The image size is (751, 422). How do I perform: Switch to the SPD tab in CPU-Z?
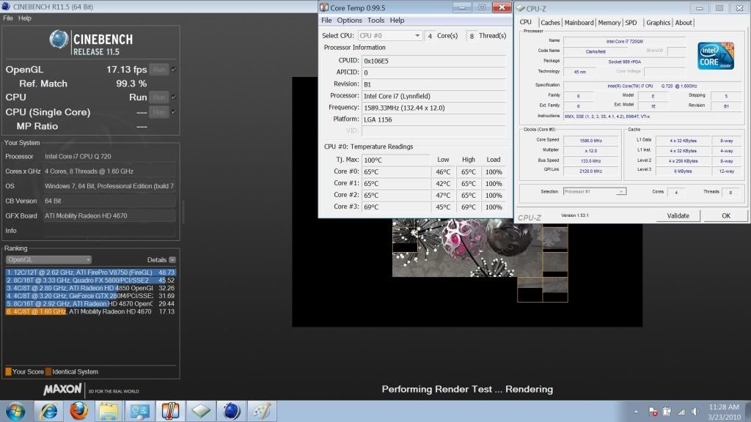(x=631, y=23)
